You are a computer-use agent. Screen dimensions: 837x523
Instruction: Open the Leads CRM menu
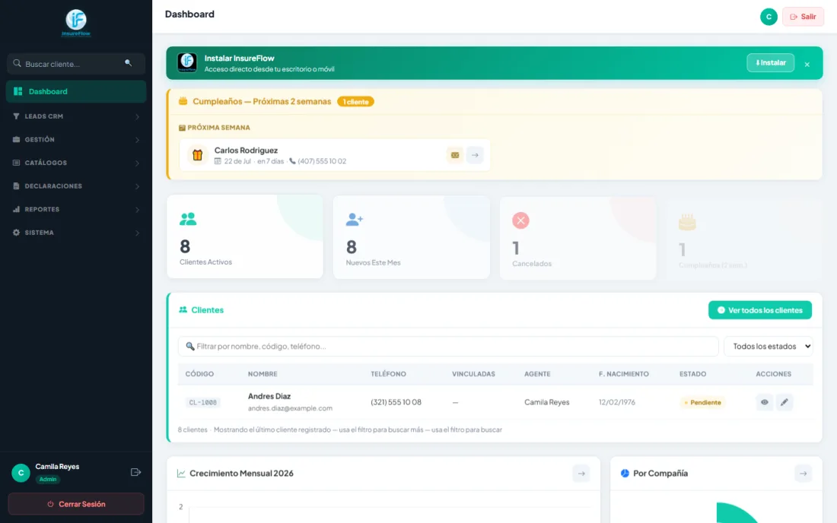click(x=76, y=116)
